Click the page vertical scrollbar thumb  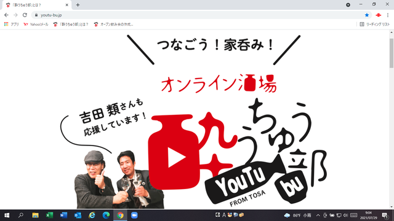[x=392, y=53]
